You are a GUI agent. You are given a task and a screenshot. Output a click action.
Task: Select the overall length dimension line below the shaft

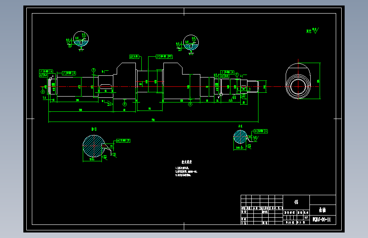pos(153,122)
